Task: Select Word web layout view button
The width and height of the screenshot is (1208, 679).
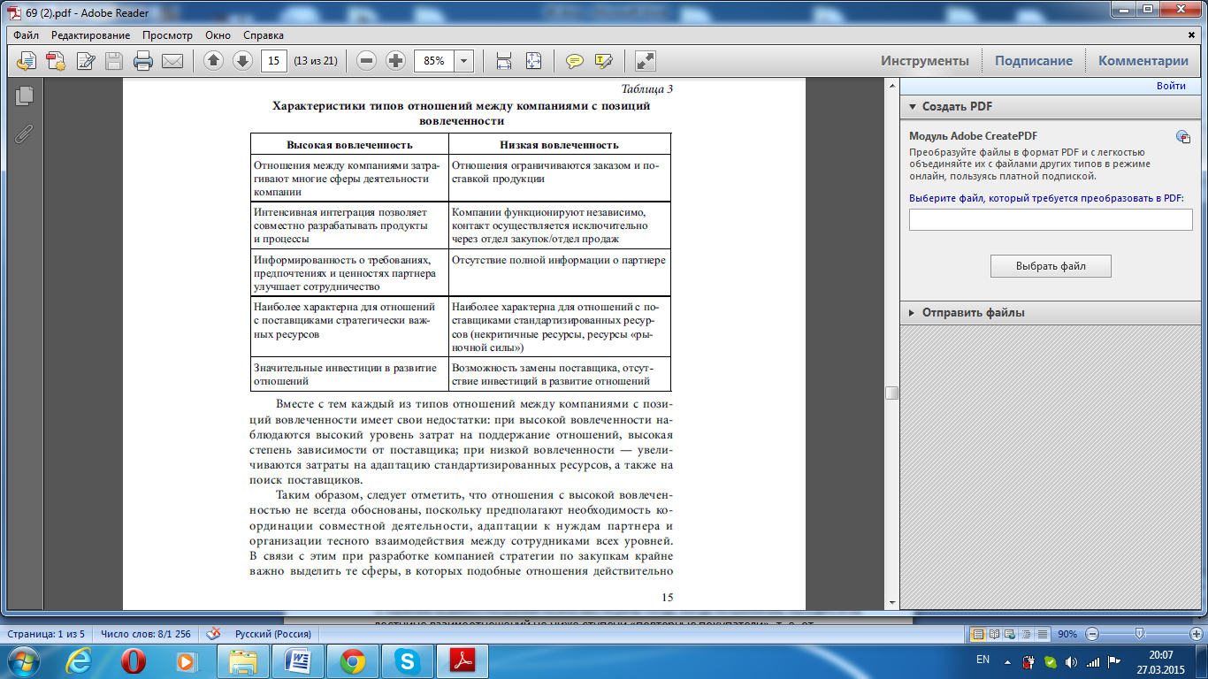Action: (x=1009, y=634)
